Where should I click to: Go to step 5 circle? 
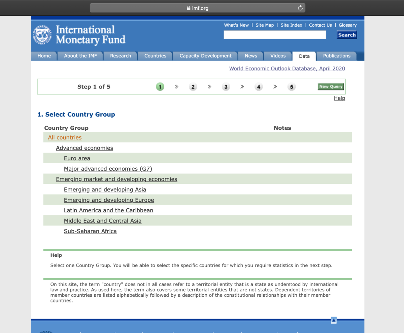pos(292,87)
